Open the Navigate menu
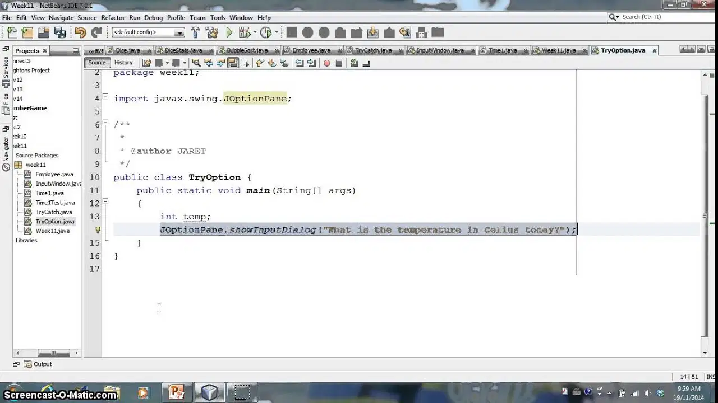This screenshot has width=718, height=403. [x=61, y=18]
